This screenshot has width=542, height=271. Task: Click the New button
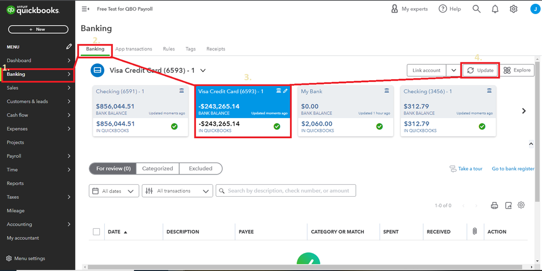[37, 29]
